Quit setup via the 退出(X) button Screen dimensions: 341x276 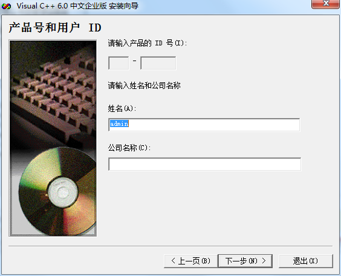tap(305, 261)
